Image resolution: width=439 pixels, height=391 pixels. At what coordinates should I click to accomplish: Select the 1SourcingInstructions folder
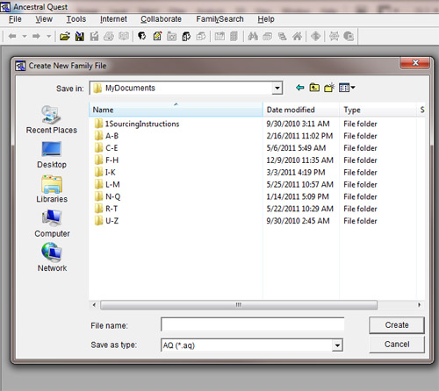(137, 124)
